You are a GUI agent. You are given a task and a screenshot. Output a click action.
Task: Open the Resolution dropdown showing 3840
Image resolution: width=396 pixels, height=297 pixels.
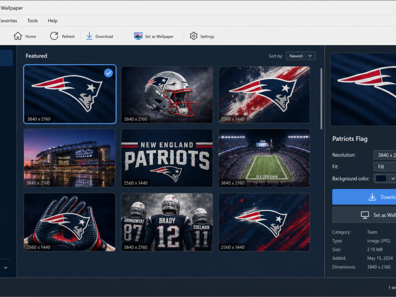[385, 155]
